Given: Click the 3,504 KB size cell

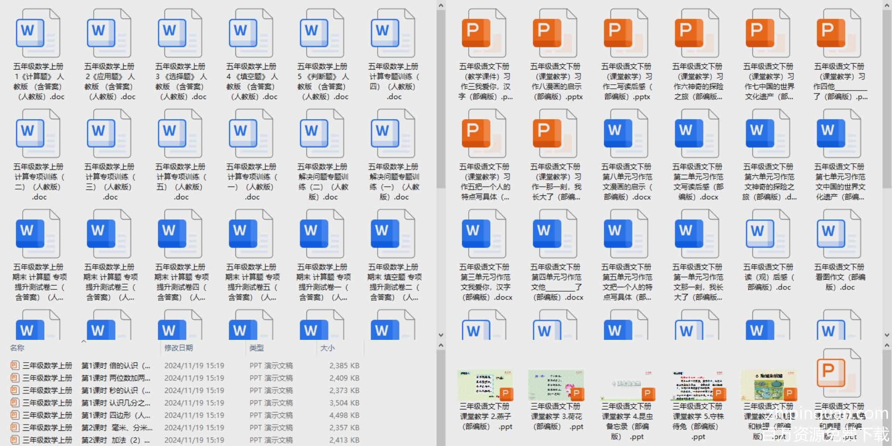Looking at the screenshot, I should pyautogui.click(x=344, y=403).
